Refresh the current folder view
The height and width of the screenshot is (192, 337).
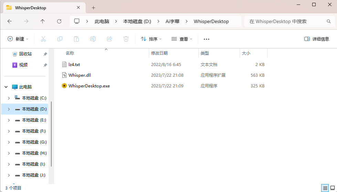point(59,21)
